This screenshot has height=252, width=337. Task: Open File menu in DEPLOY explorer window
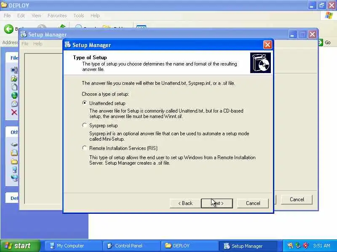pyautogui.click(x=7, y=16)
